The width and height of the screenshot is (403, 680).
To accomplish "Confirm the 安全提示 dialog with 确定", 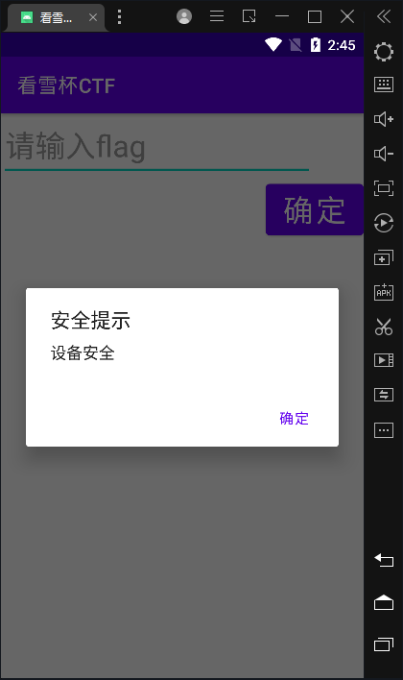I will coord(295,419).
